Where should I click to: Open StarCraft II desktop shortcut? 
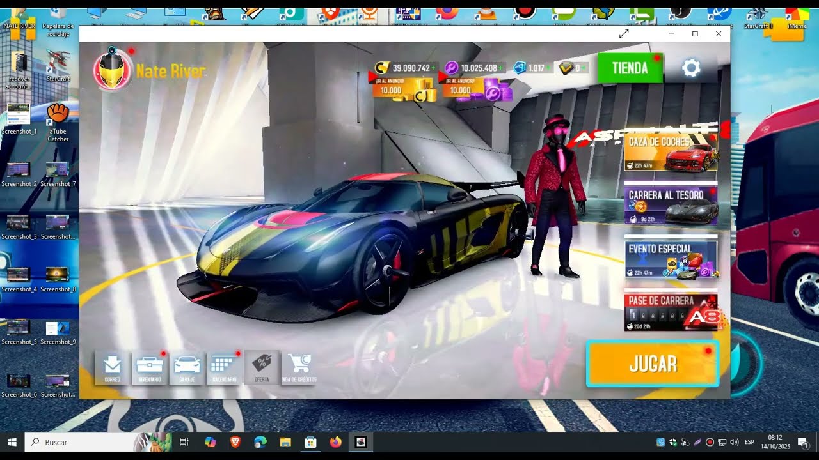point(758,19)
